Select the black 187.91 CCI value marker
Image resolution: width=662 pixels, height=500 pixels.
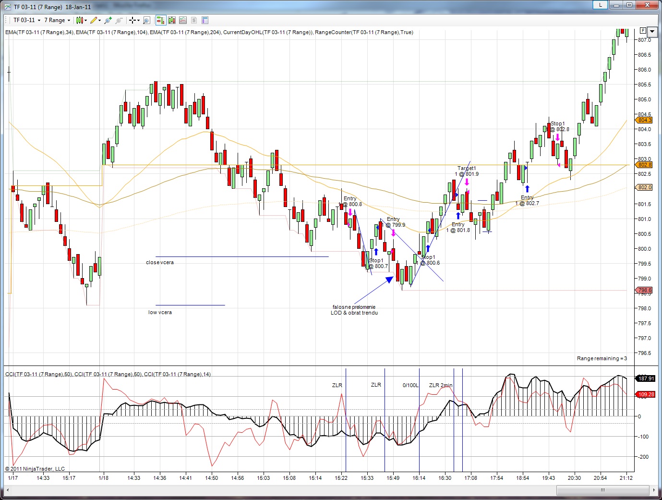click(646, 378)
